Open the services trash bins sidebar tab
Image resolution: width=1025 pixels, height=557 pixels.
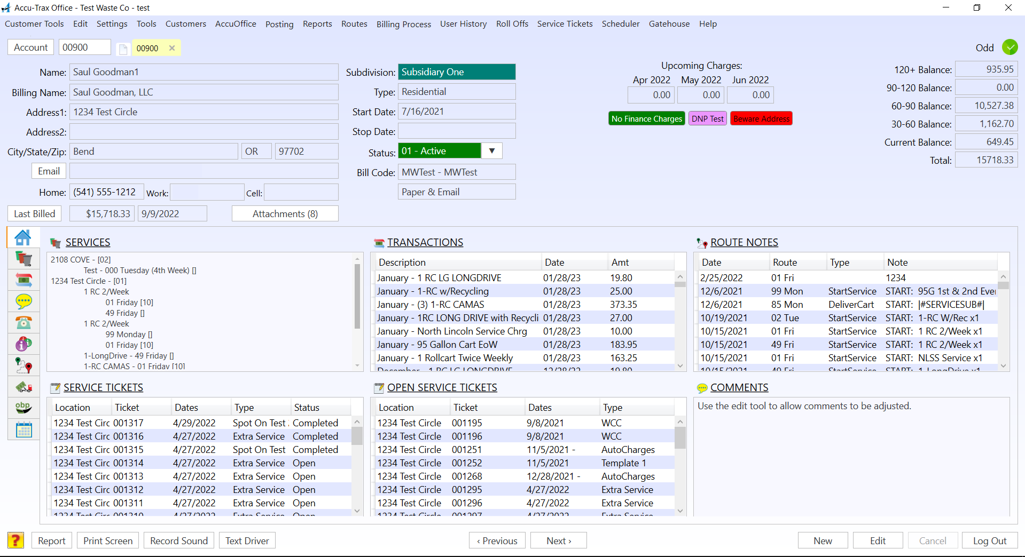pyautogui.click(x=24, y=259)
